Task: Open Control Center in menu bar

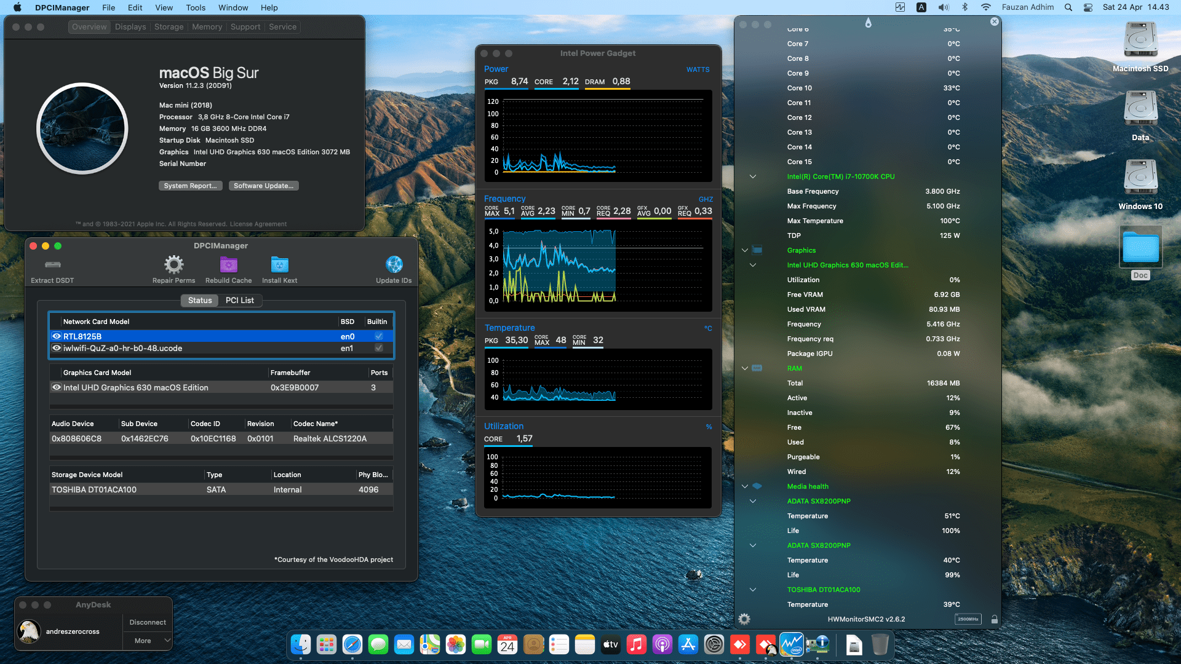Action: (1088, 7)
